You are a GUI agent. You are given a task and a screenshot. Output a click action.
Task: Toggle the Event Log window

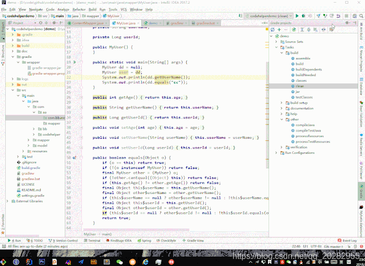[x=347, y=240]
